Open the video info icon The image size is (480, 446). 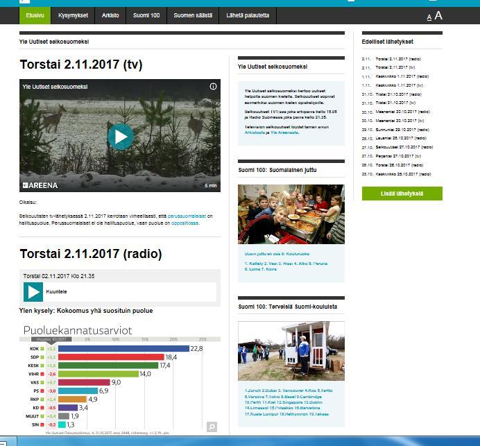[x=213, y=87]
